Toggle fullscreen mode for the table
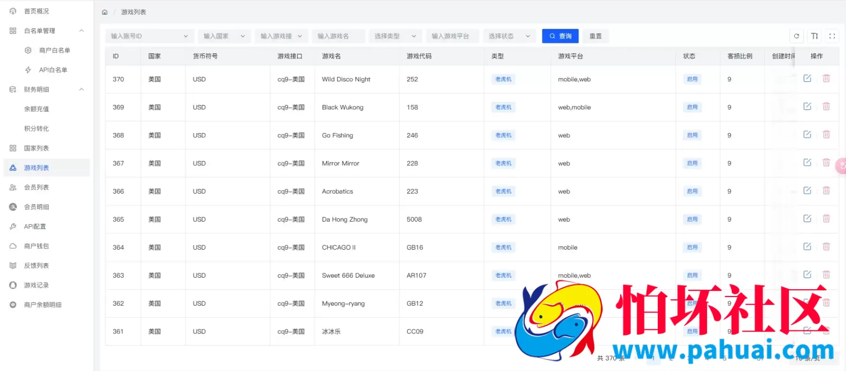 tap(832, 36)
